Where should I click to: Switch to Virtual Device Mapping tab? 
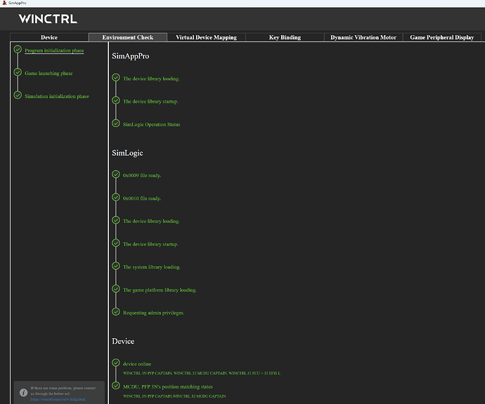coord(206,37)
